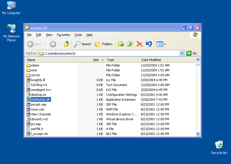Open the Search pane
Image resolution: width=231 pixels, height=164 pixels.
pos(83,44)
